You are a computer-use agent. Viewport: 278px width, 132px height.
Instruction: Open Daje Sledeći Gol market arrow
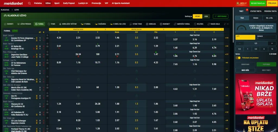tap(222, 29)
